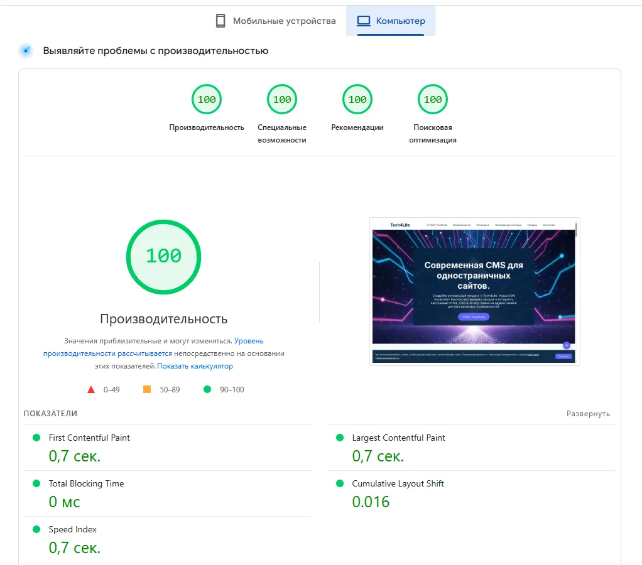Open the Показать калькулятор link
This screenshot has width=642, height=565.
point(195,366)
